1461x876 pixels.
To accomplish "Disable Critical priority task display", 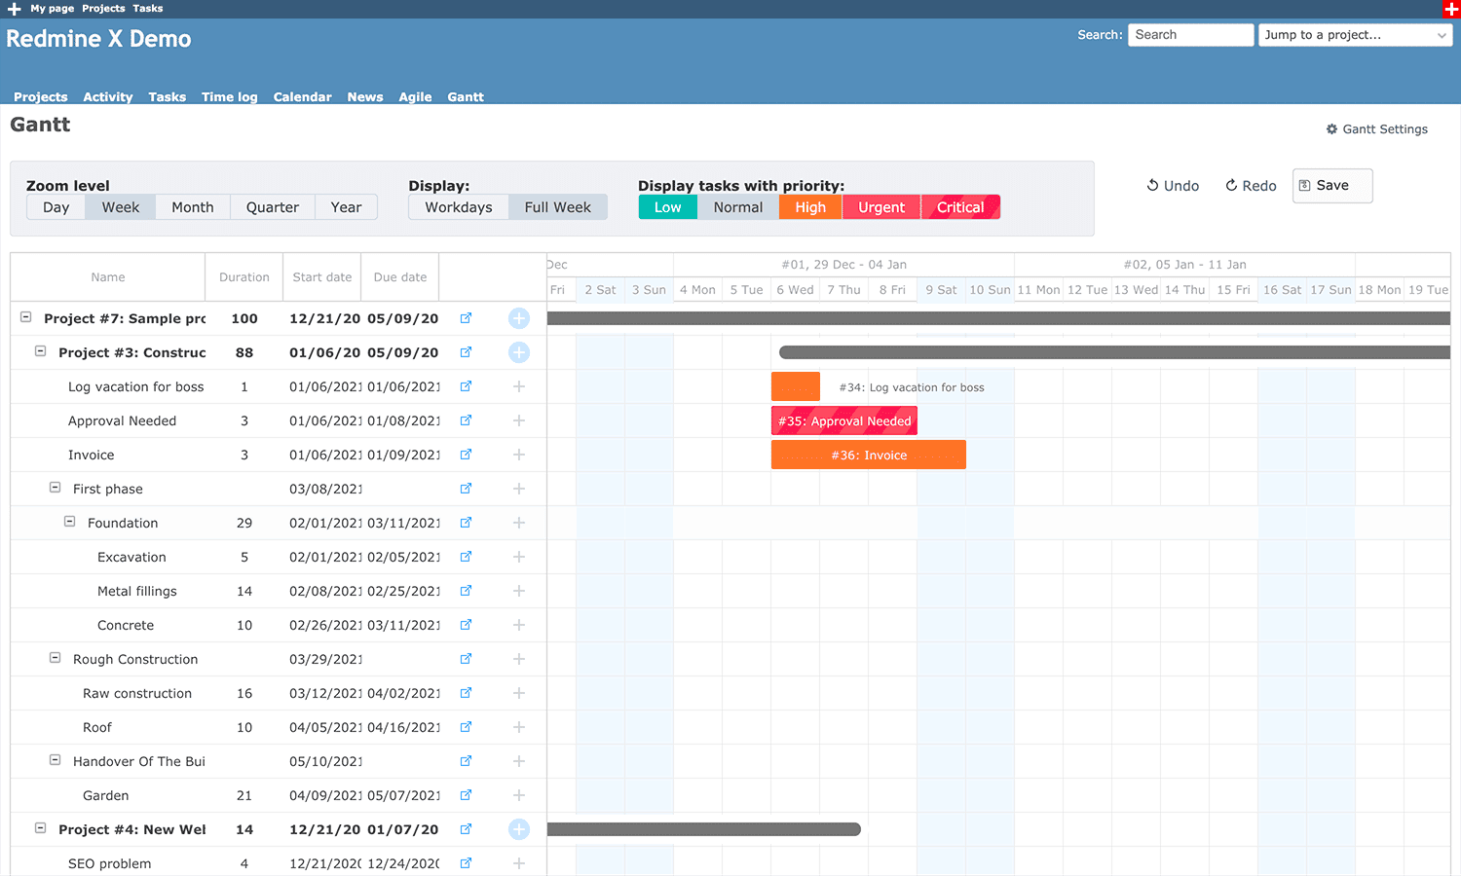I will (x=960, y=206).
